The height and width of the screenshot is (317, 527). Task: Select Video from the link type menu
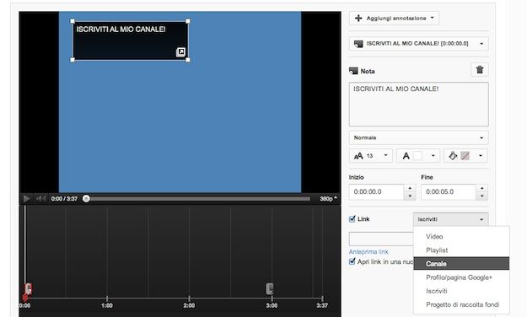(461, 236)
